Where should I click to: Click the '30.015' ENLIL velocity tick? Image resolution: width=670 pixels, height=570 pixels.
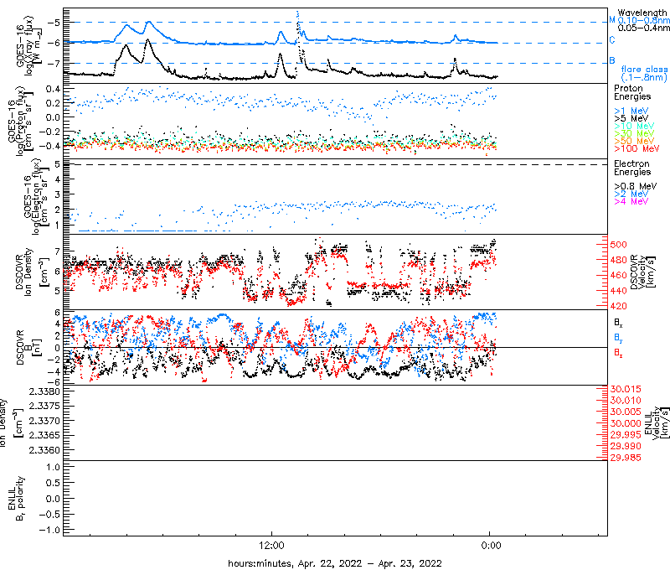[x=626, y=389]
